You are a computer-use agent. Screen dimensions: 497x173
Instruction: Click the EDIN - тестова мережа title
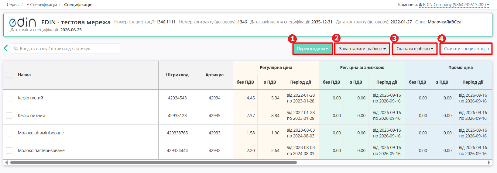pyautogui.click(x=76, y=22)
